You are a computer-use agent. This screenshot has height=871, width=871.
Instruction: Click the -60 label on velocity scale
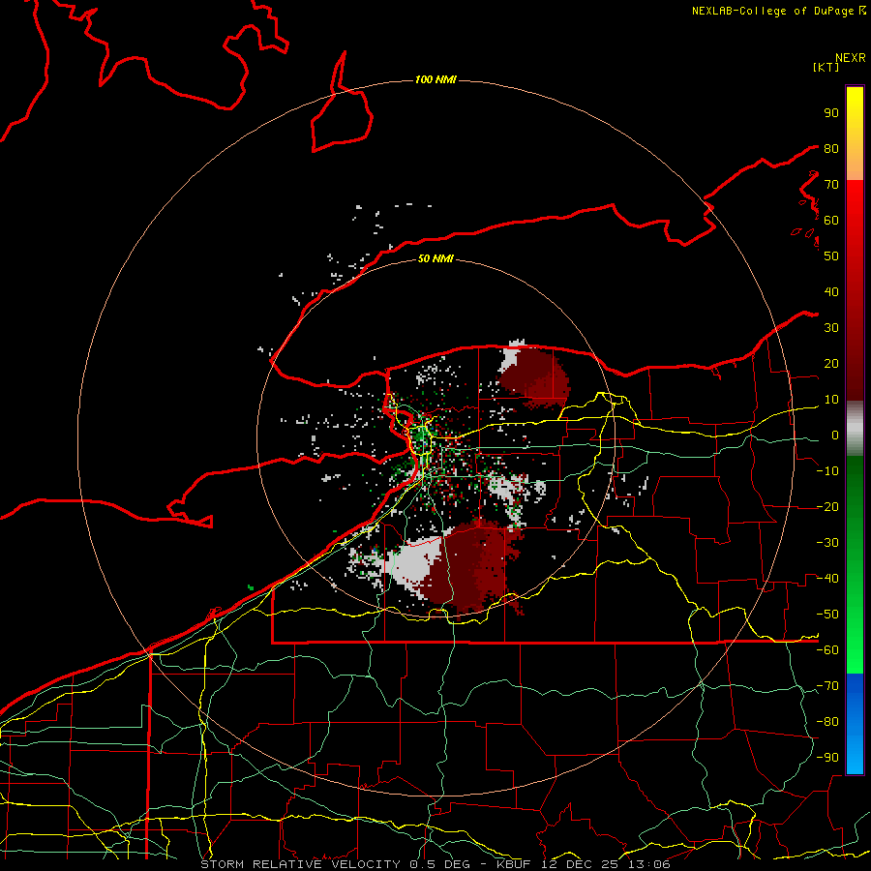click(827, 650)
